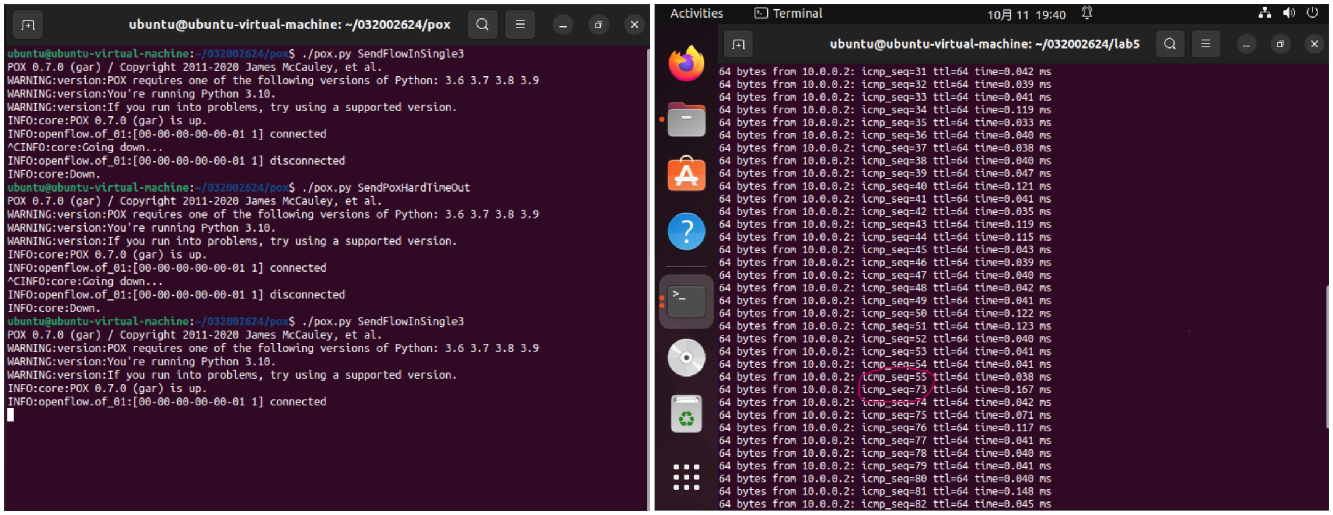Open Terminal app menu in top bar
Screen dimensions: 1333x515
tap(788, 13)
